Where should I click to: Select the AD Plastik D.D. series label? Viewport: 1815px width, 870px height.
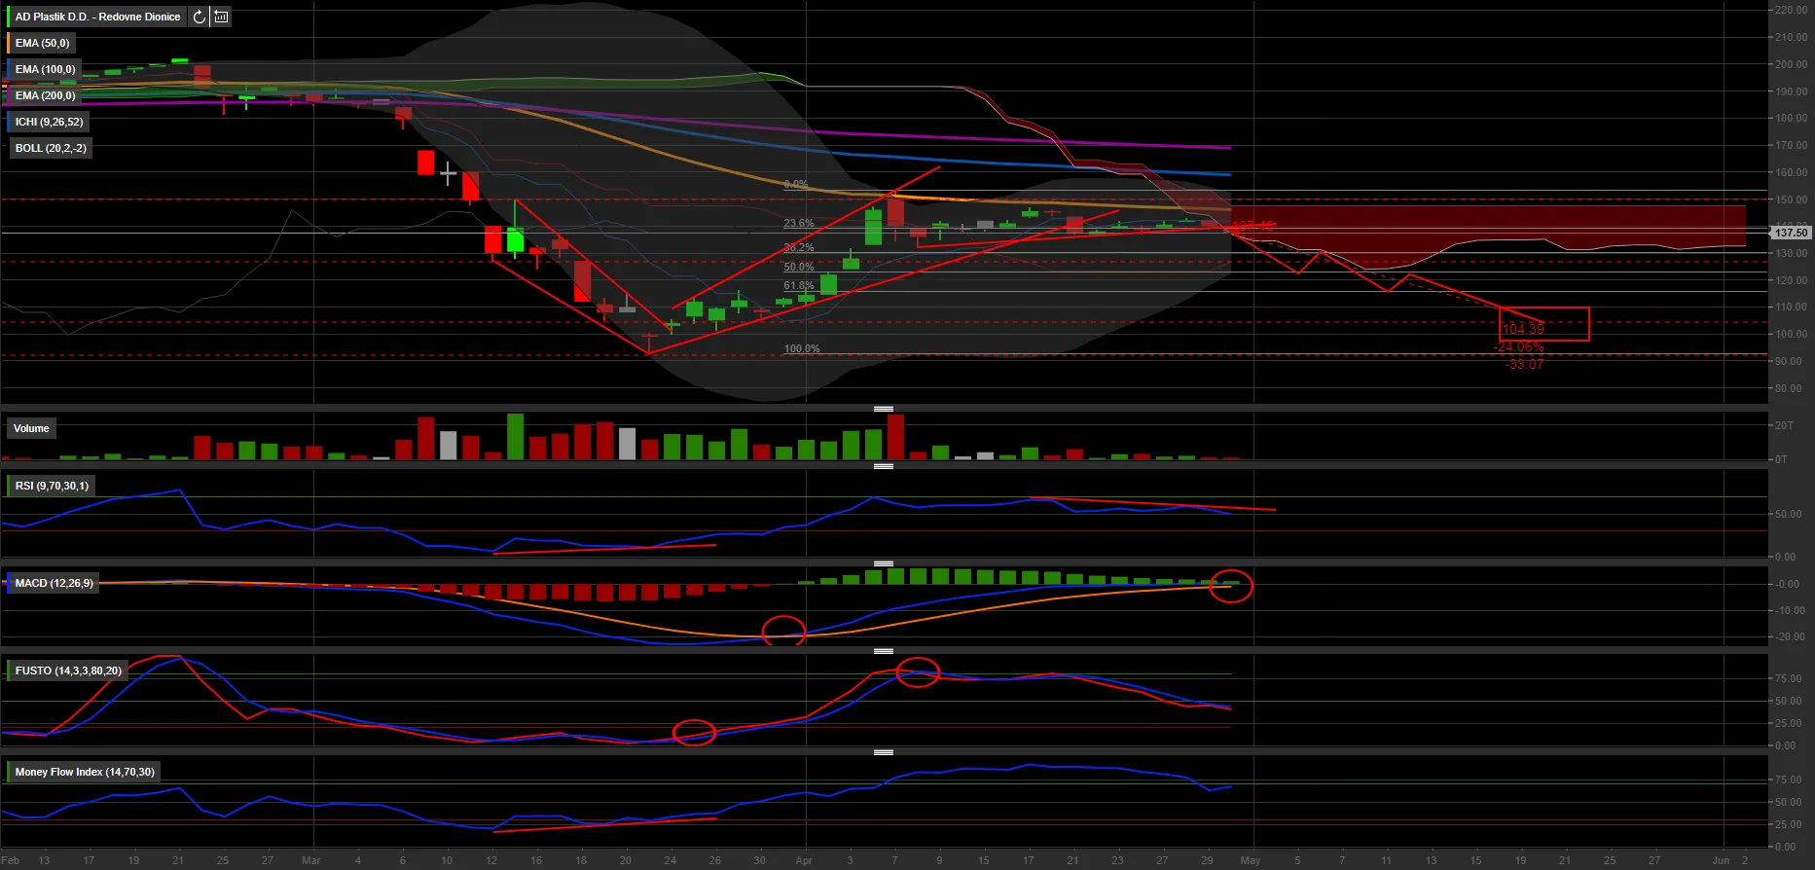[x=97, y=17]
